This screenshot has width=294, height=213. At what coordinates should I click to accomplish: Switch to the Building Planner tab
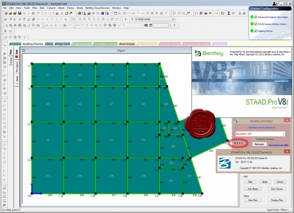click(33, 44)
